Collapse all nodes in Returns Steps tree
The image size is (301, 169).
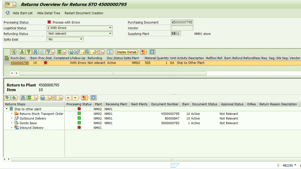pos(14,98)
